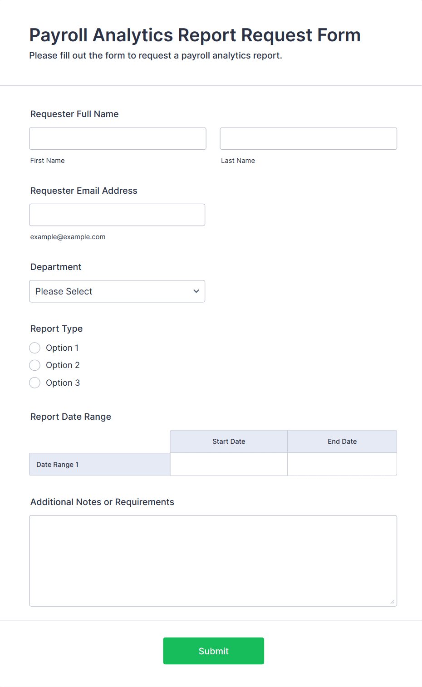Screen dimensions: 422x687
Task: Click the Start Date cell for Date Range 1
Action: click(x=228, y=464)
